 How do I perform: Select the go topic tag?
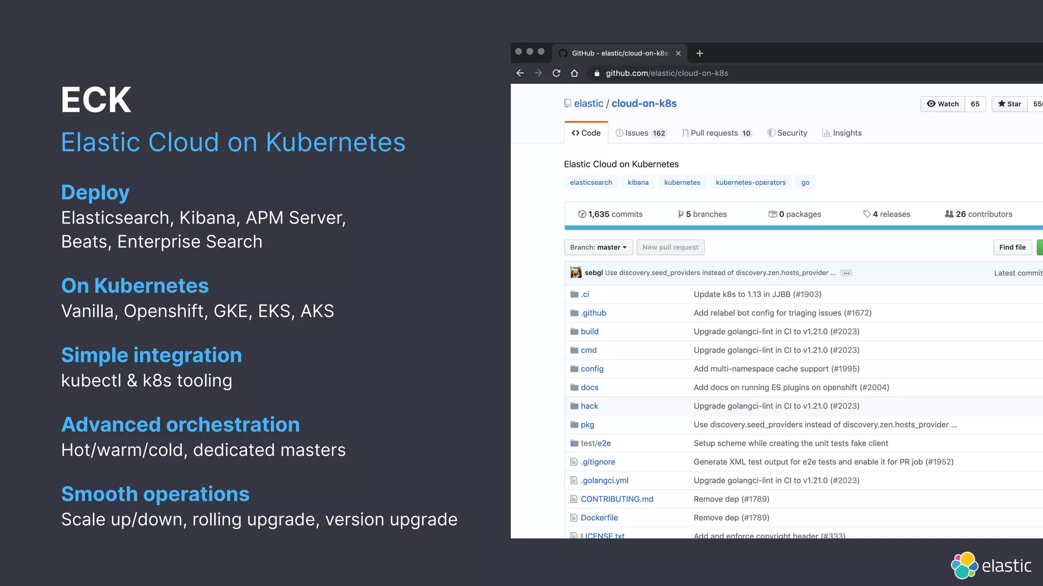click(805, 183)
